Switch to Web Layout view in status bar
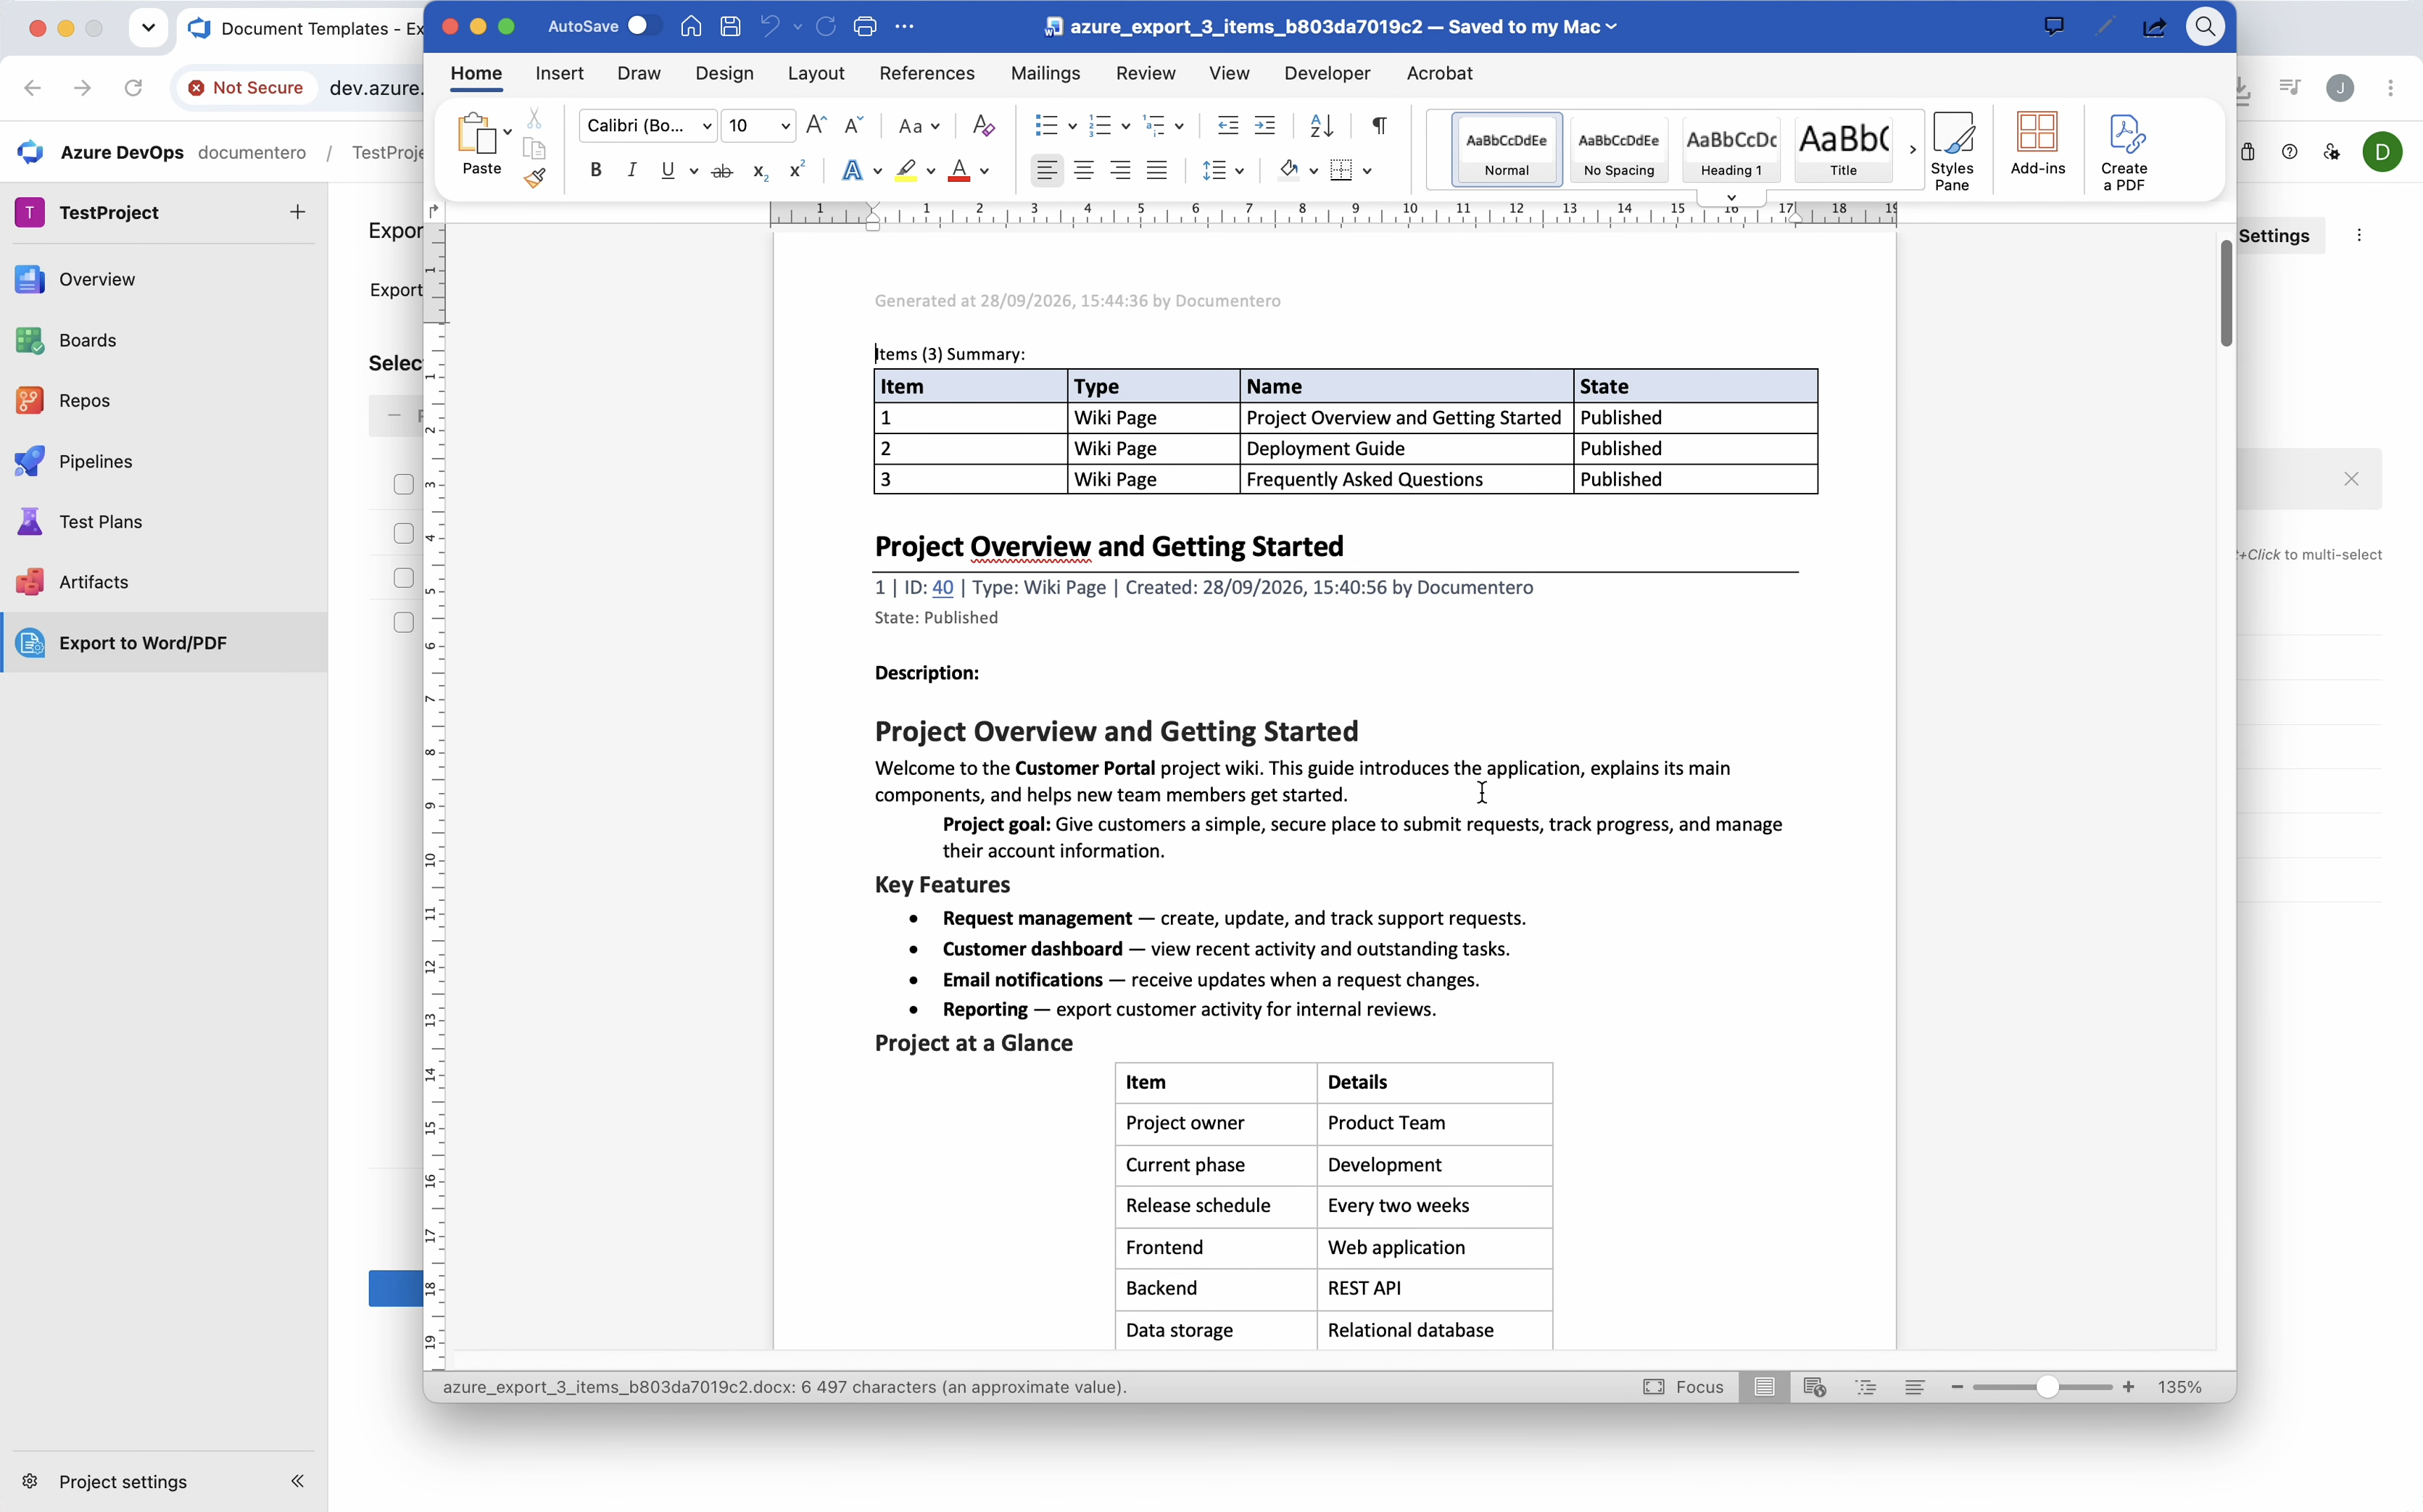 [1815, 1387]
